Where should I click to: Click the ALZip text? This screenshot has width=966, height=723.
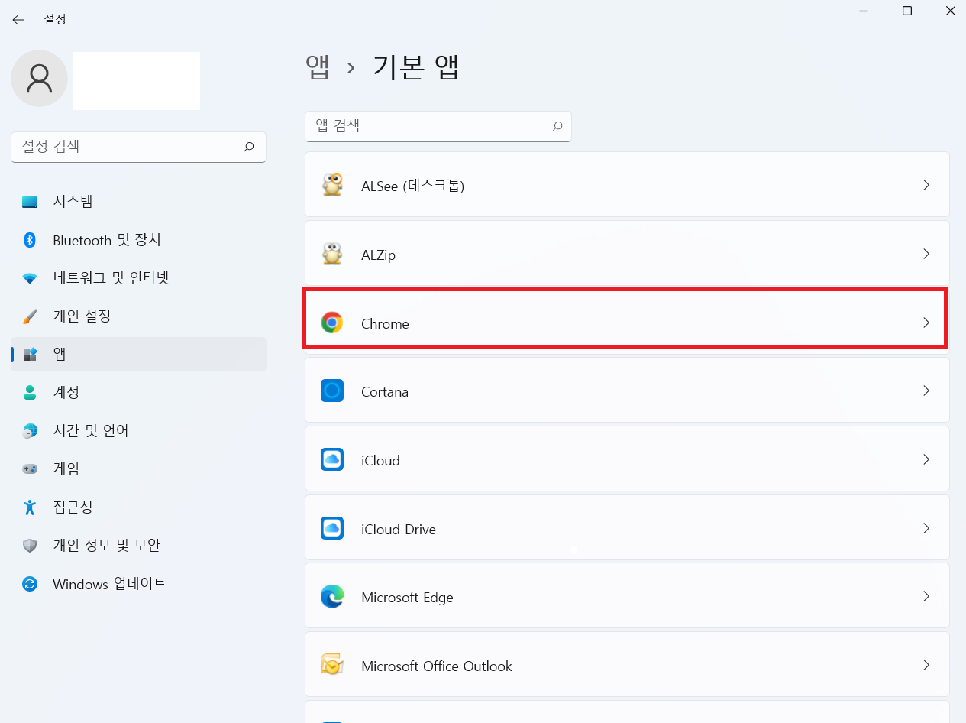tap(378, 255)
